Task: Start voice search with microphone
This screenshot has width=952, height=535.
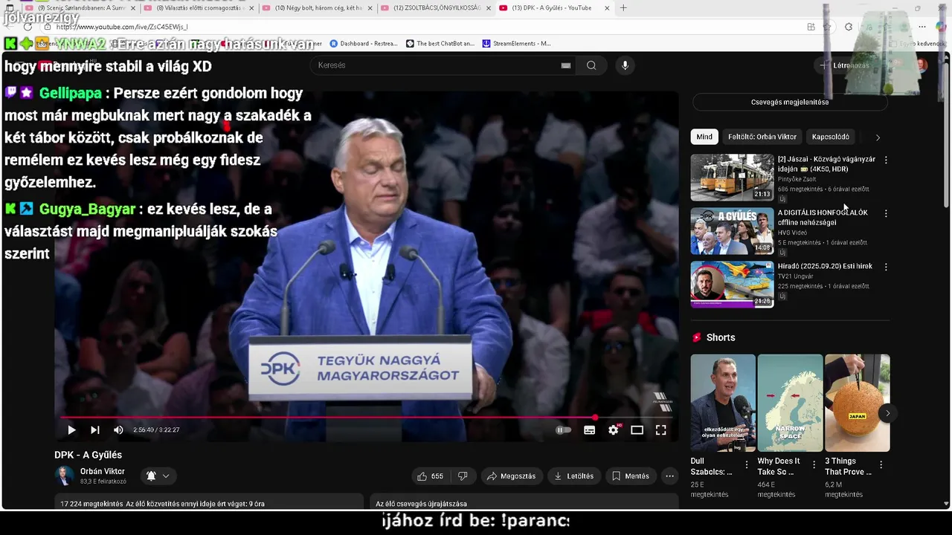Action: pyautogui.click(x=625, y=65)
